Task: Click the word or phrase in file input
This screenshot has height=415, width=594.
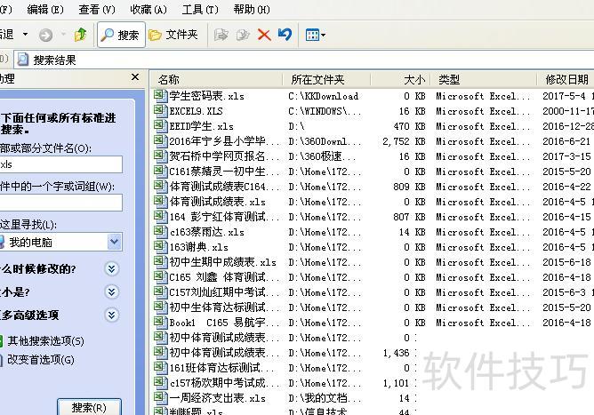Action: (x=60, y=203)
